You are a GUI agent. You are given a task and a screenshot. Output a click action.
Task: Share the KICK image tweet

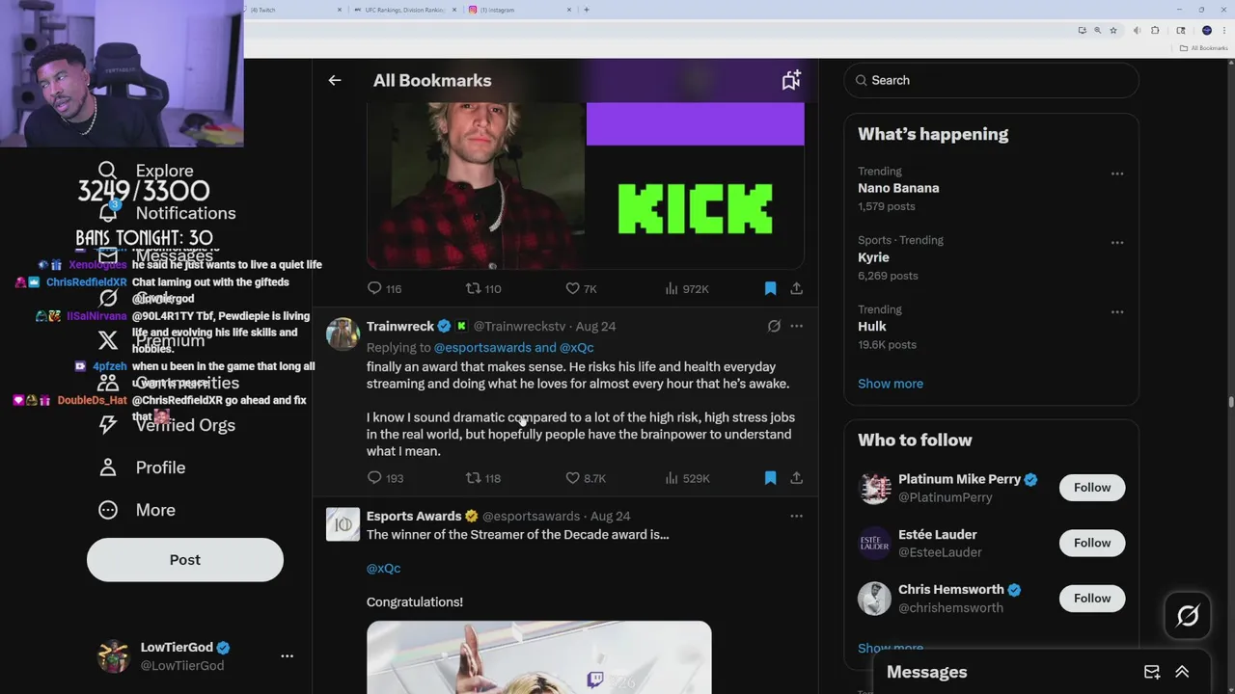pos(796,288)
